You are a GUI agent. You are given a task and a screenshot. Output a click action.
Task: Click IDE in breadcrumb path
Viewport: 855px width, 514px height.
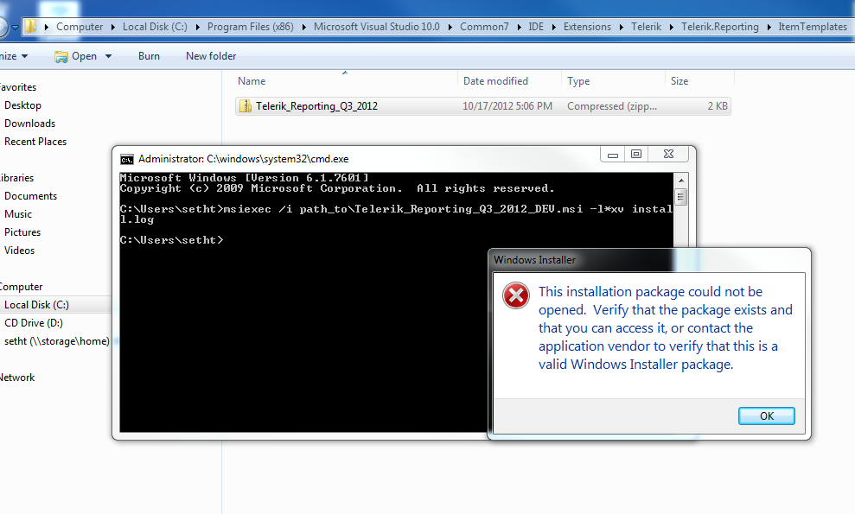pos(536,27)
